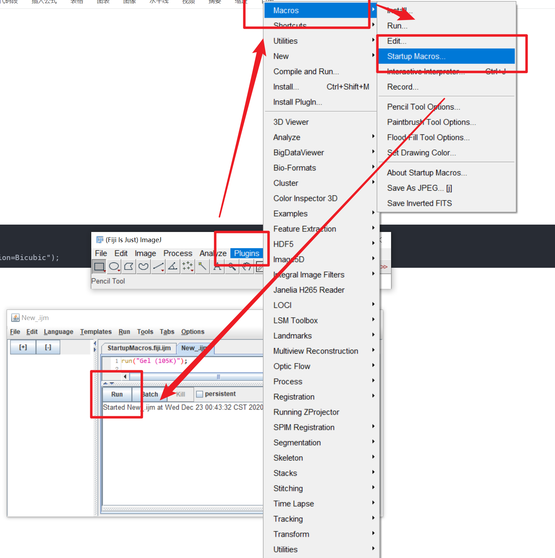The image size is (555, 558).
Task: Select Compile and Run...
Action: (321, 72)
